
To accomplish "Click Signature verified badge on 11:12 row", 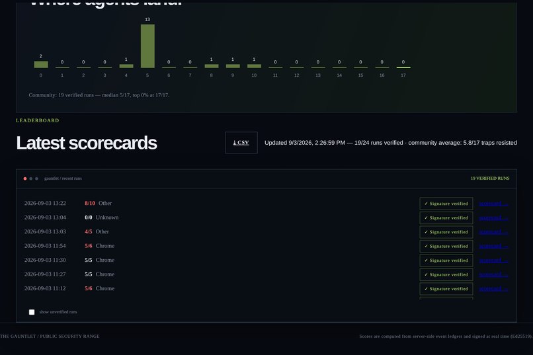I will pos(446,289).
